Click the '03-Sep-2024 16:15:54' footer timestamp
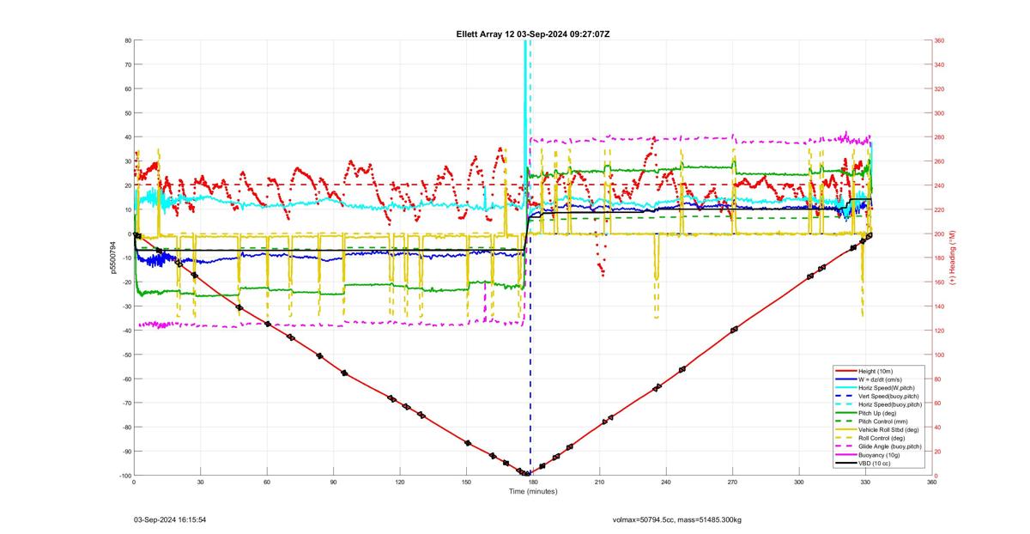Screen dimensions: 1030x534 pyautogui.click(x=170, y=519)
